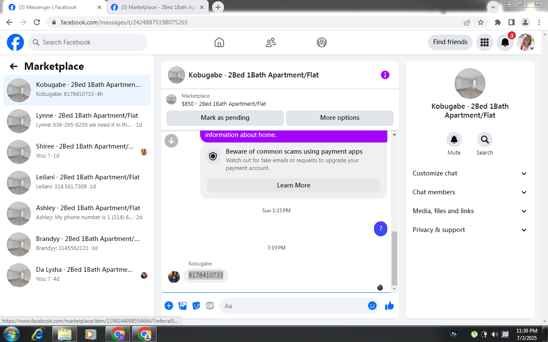Image resolution: width=548 pixels, height=342 pixels.
Task: Open Ashley's apartment conversation
Action: point(77,214)
